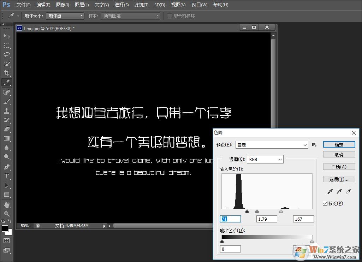Toggle the 预览 preview checkbox

pos(326,203)
